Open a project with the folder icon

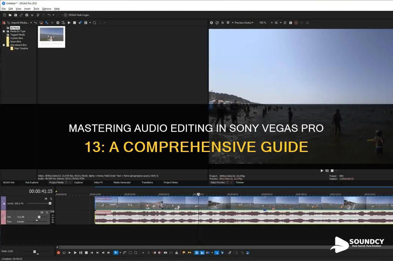point(10,15)
